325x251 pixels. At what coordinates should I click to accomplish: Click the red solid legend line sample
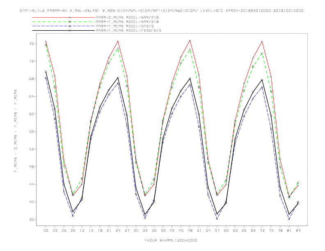(64, 17)
